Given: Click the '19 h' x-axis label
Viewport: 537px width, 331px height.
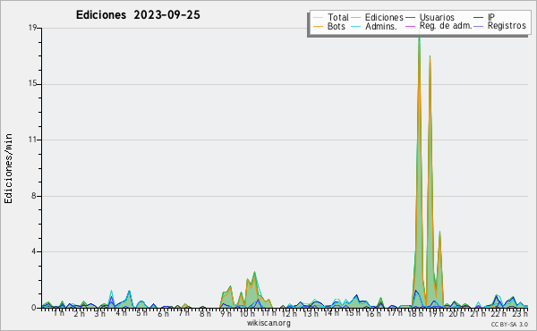Looking at the screenshot, I should (x=436, y=313).
